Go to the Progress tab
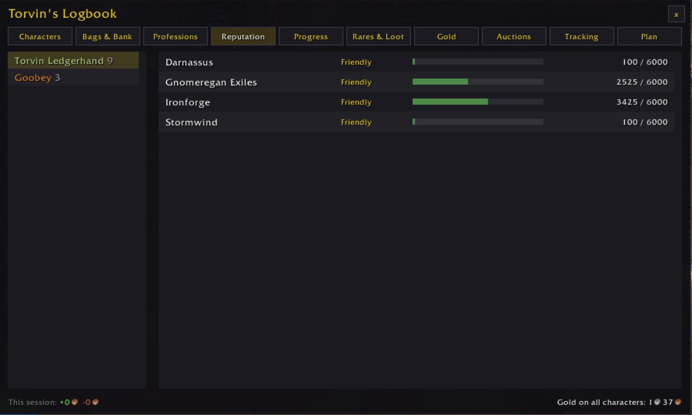 [x=311, y=37]
